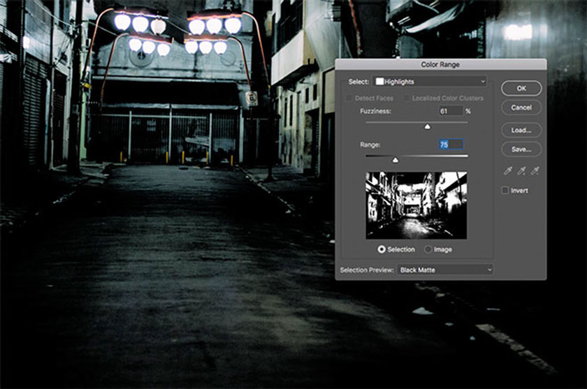Click the black-and-white selection preview thumbnail

416,205
